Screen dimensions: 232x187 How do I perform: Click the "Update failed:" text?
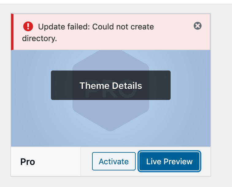click(x=64, y=27)
